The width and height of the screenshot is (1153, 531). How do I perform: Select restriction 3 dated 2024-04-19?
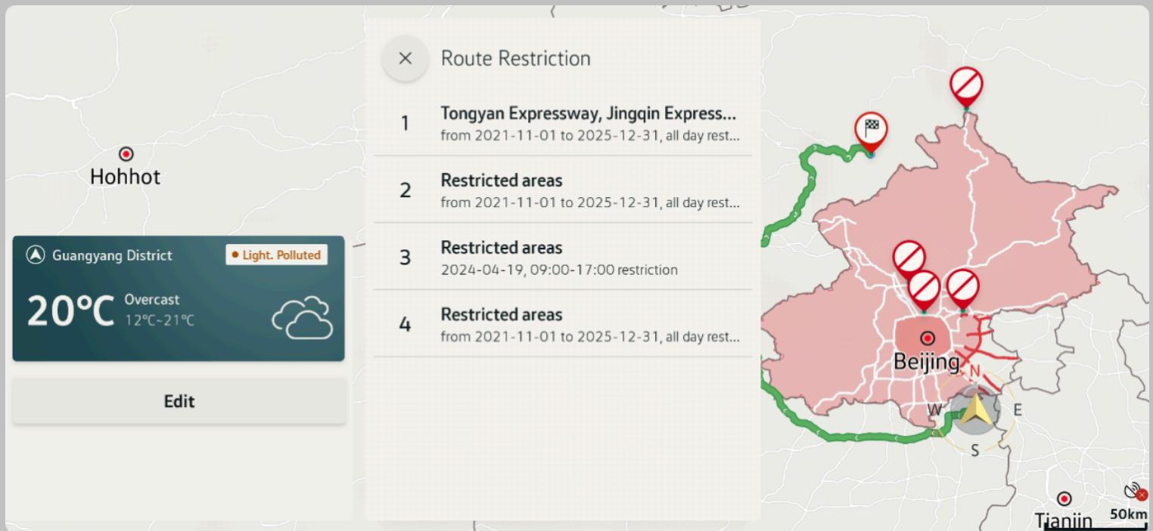(563, 257)
